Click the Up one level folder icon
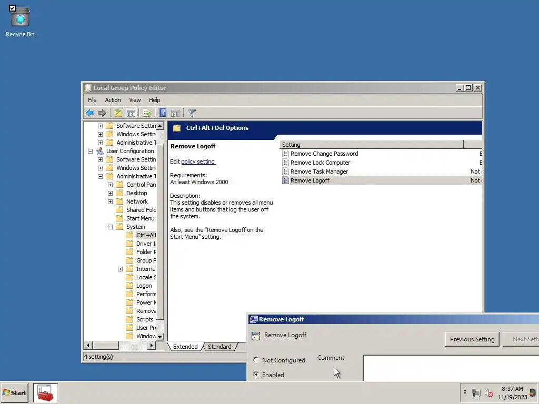The height and width of the screenshot is (404, 539). (x=118, y=113)
